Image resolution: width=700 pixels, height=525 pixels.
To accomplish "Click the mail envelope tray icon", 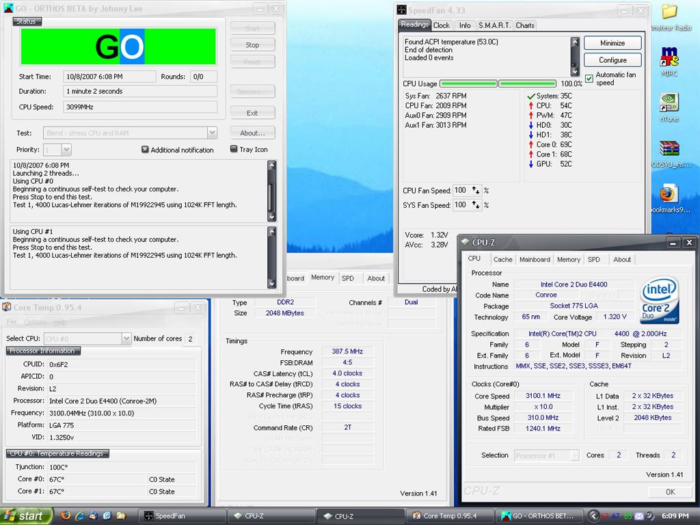I will pos(639,516).
